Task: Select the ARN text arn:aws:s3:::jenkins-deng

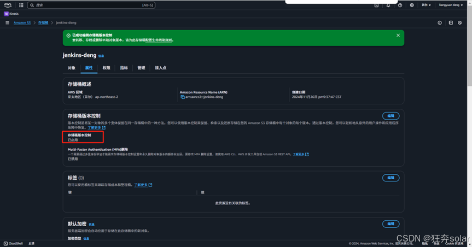Action: pyautogui.click(x=204, y=97)
